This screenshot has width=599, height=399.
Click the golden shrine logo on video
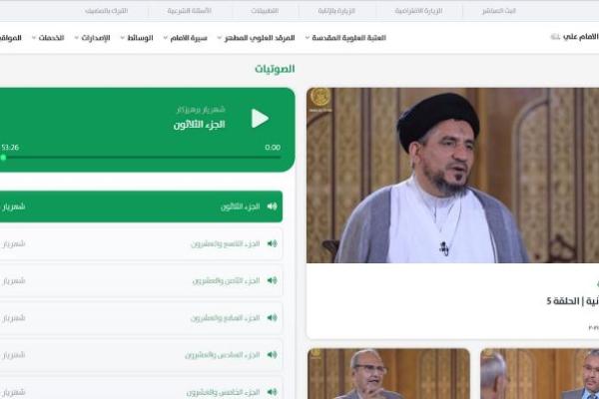(320, 99)
